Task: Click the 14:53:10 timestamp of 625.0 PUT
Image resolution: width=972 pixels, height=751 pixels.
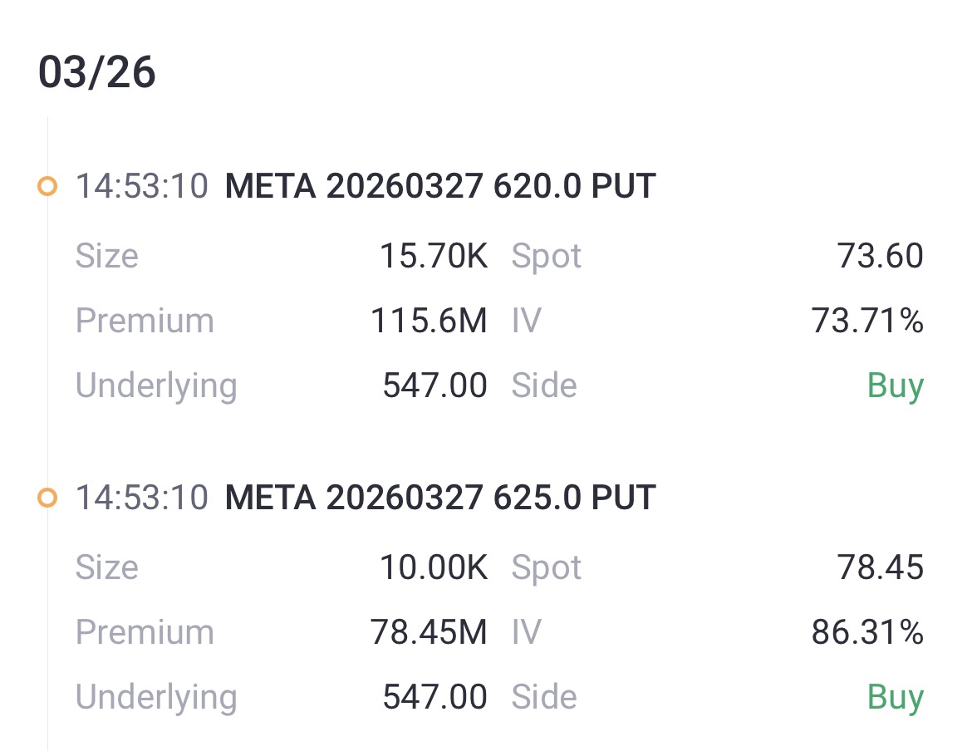Action: (x=141, y=498)
